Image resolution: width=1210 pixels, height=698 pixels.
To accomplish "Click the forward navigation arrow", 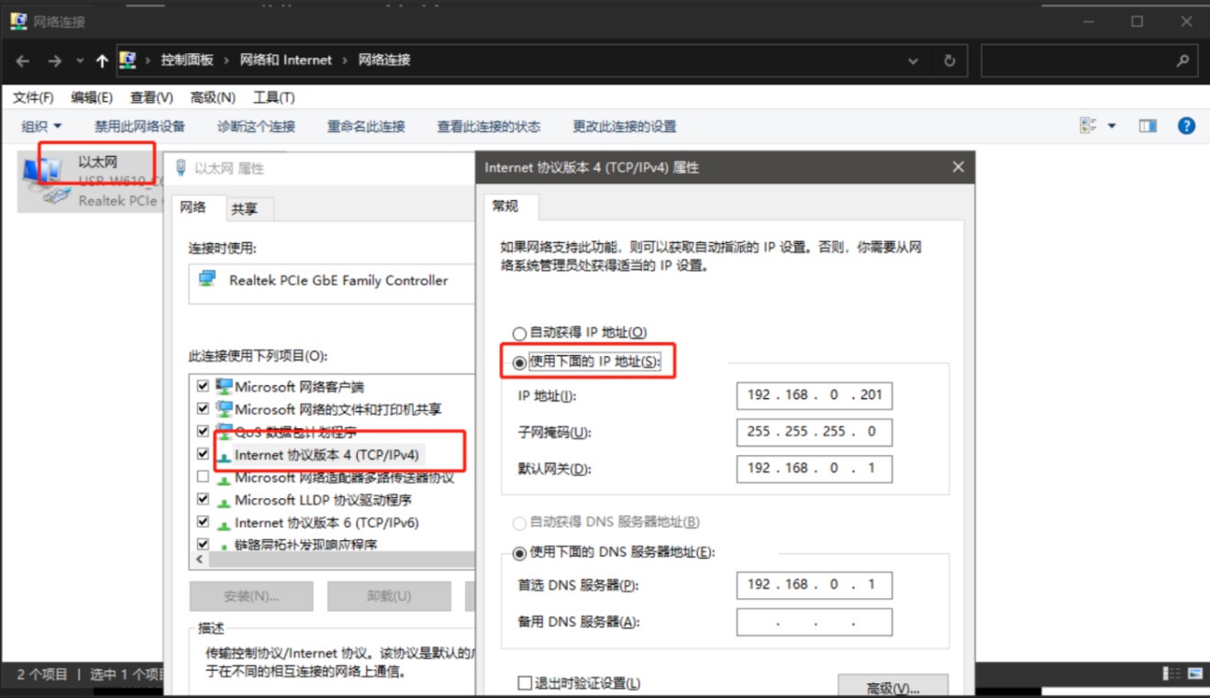I will coord(54,61).
